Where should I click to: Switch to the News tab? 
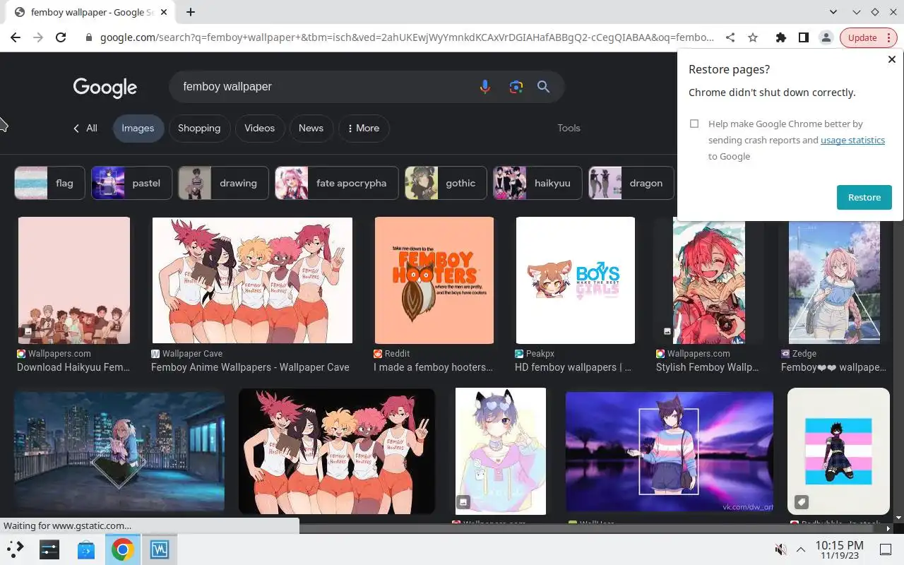pyautogui.click(x=311, y=128)
